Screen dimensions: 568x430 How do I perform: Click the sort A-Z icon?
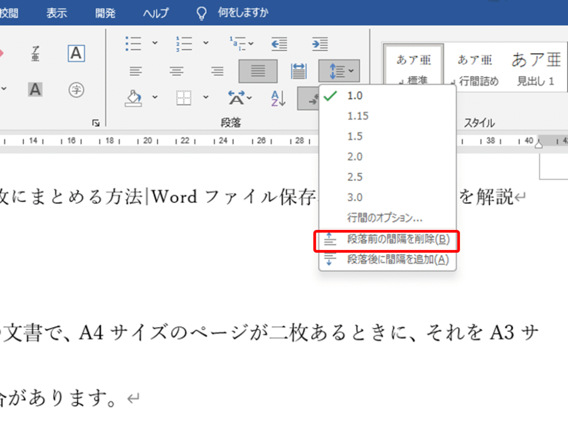[x=278, y=98]
